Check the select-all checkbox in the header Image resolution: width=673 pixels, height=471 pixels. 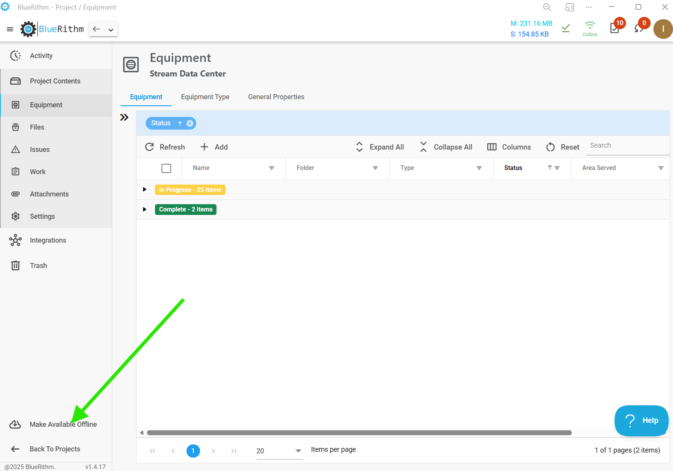pyautogui.click(x=166, y=168)
